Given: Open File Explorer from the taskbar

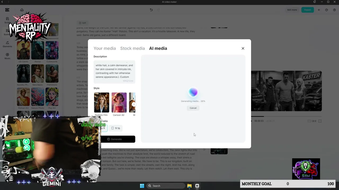Looking at the screenshot, I should click(189, 186).
